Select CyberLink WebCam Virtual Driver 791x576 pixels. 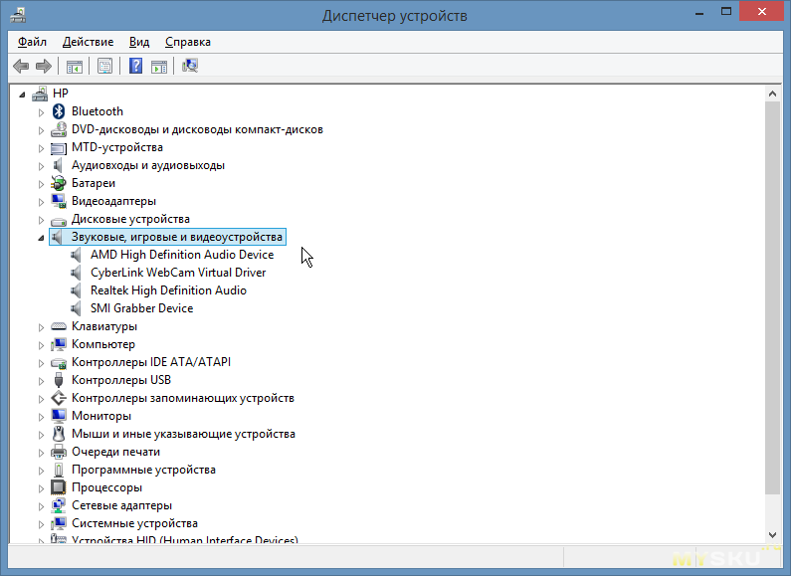(178, 273)
